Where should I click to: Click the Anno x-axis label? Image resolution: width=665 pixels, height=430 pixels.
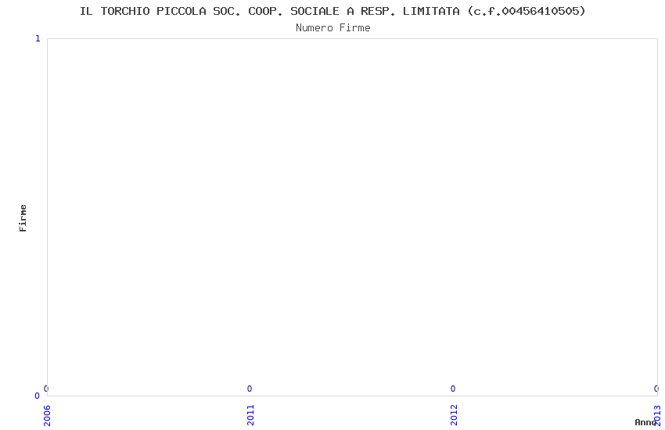(645, 422)
